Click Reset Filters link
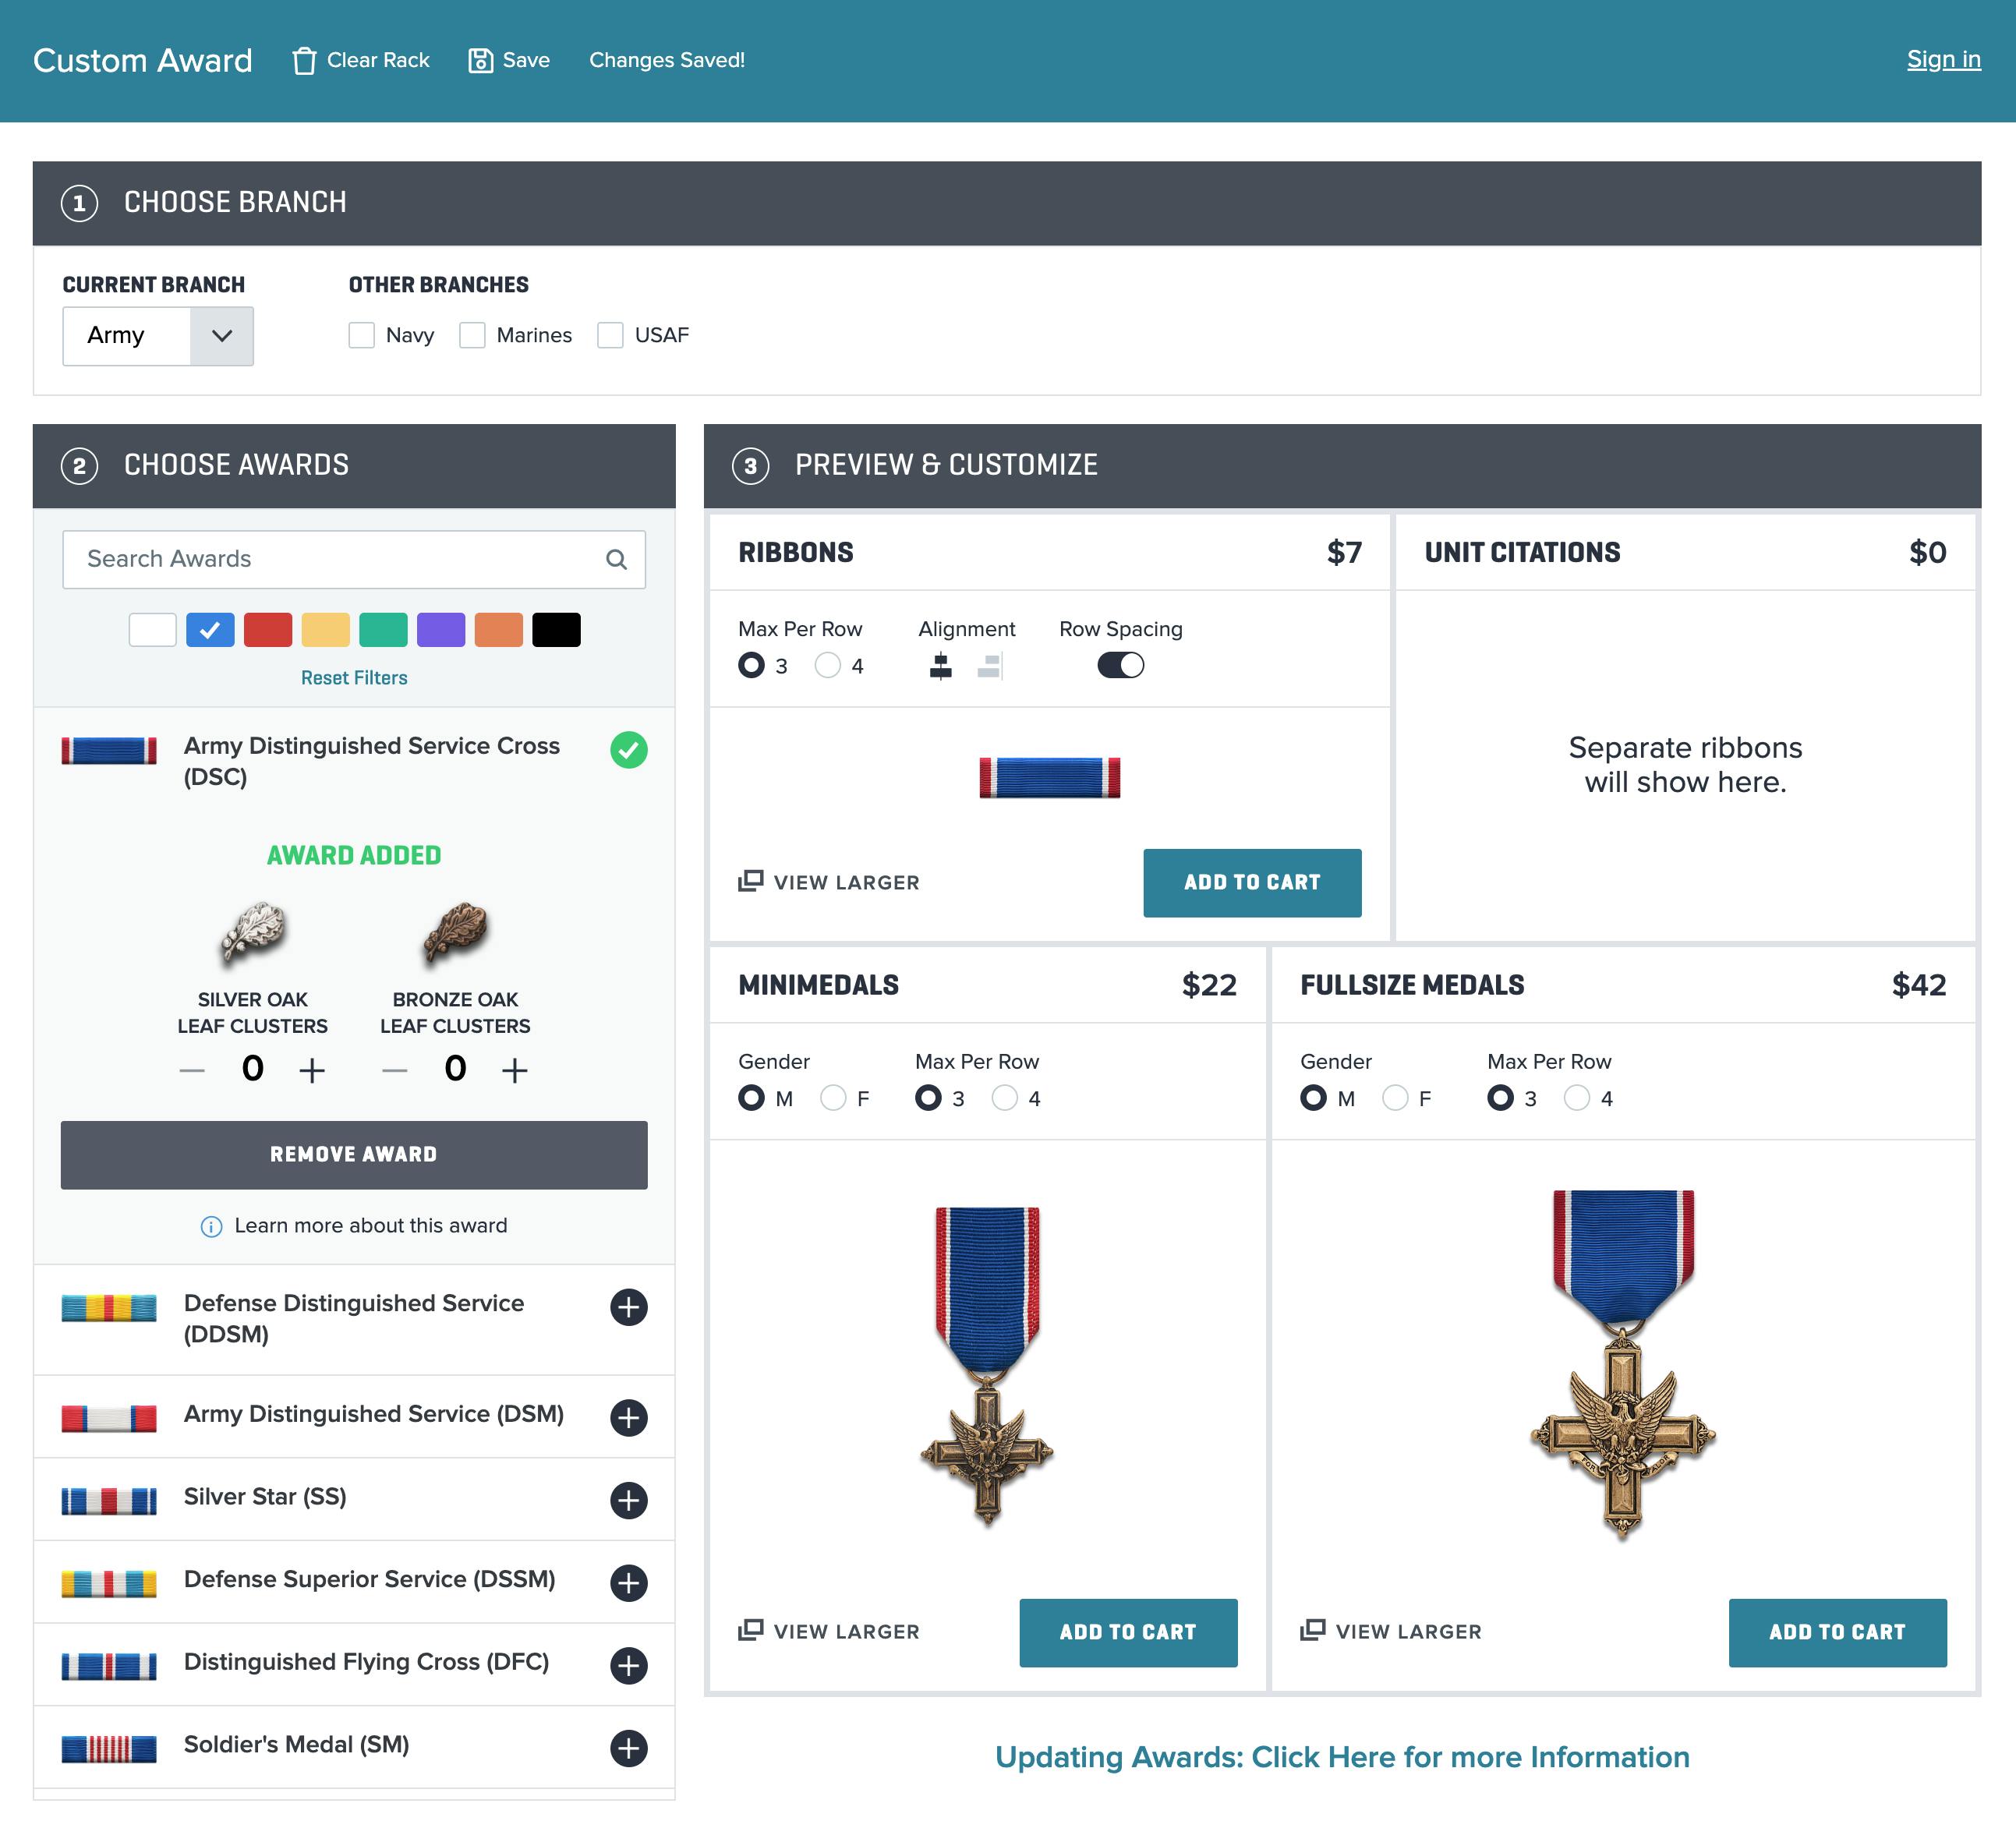 click(x=354, y=678)
